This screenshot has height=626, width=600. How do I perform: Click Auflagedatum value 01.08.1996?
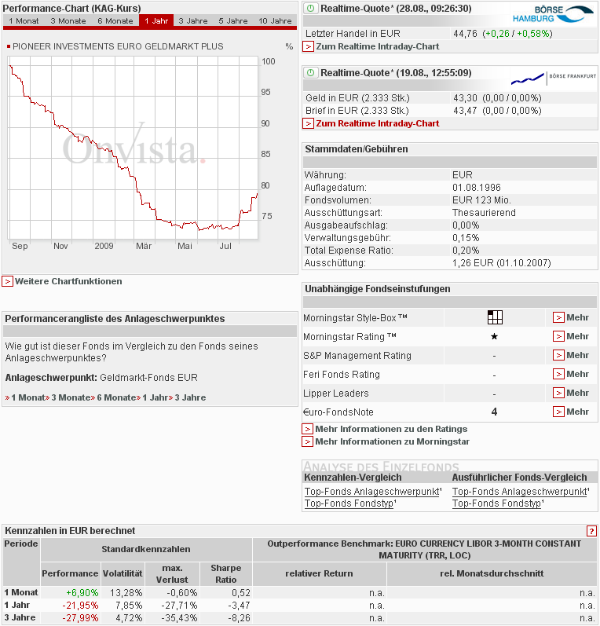coord(476,188)
